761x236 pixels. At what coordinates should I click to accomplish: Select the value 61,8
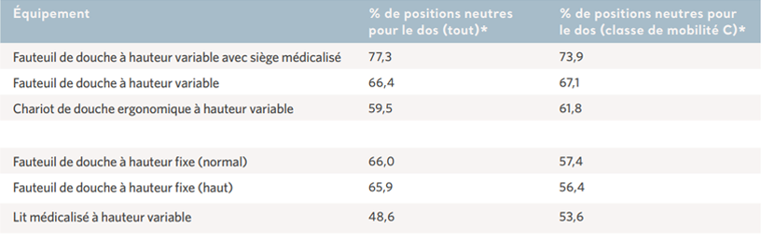(x=570, y=108)
